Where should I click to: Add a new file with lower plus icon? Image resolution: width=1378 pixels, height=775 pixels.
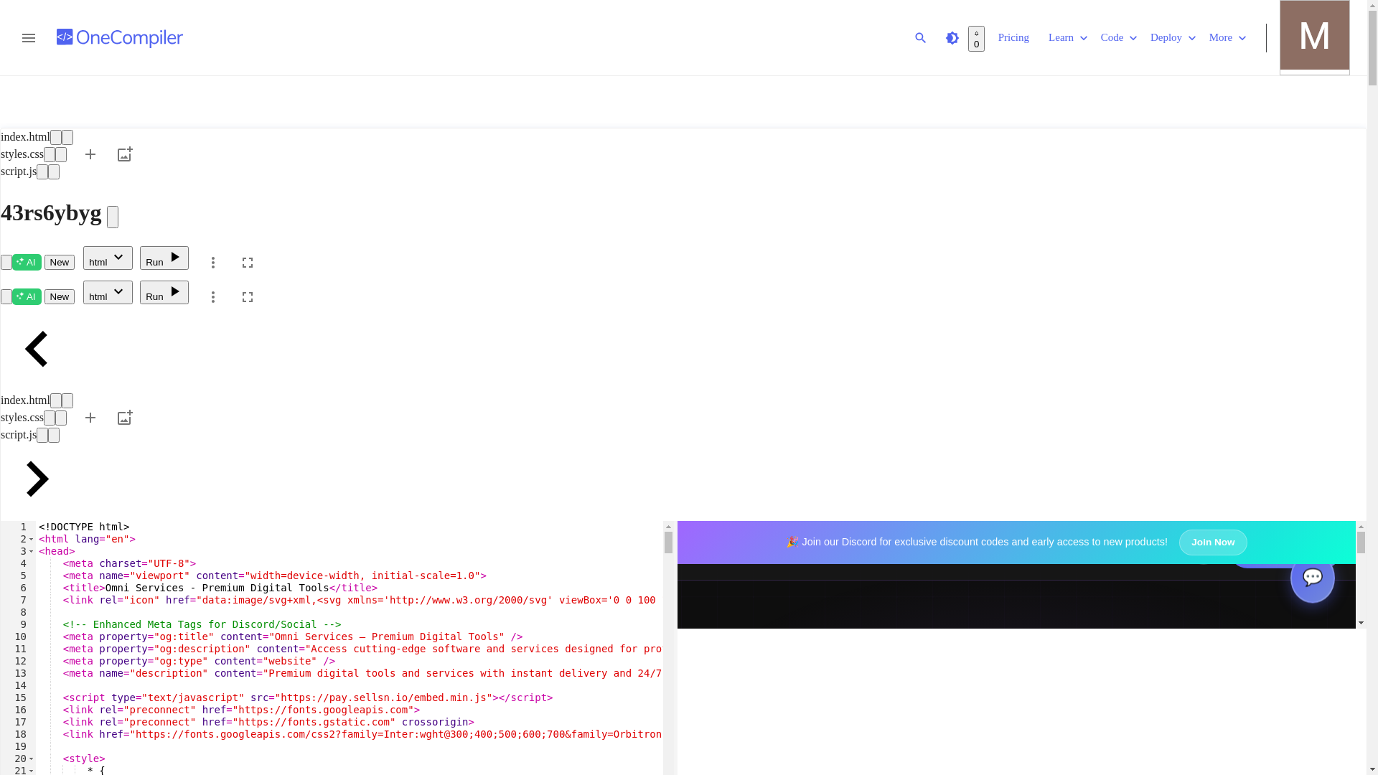tap(90, 418)
